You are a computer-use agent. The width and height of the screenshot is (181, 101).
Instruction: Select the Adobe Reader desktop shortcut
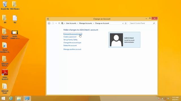click(5, 75)
